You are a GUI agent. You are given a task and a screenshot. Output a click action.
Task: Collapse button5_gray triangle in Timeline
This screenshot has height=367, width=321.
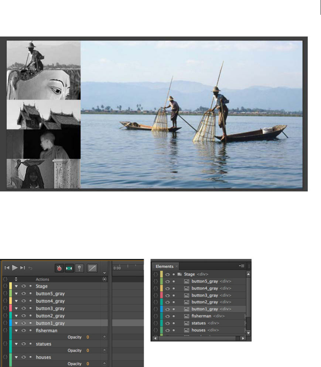(x=16, y=294)
